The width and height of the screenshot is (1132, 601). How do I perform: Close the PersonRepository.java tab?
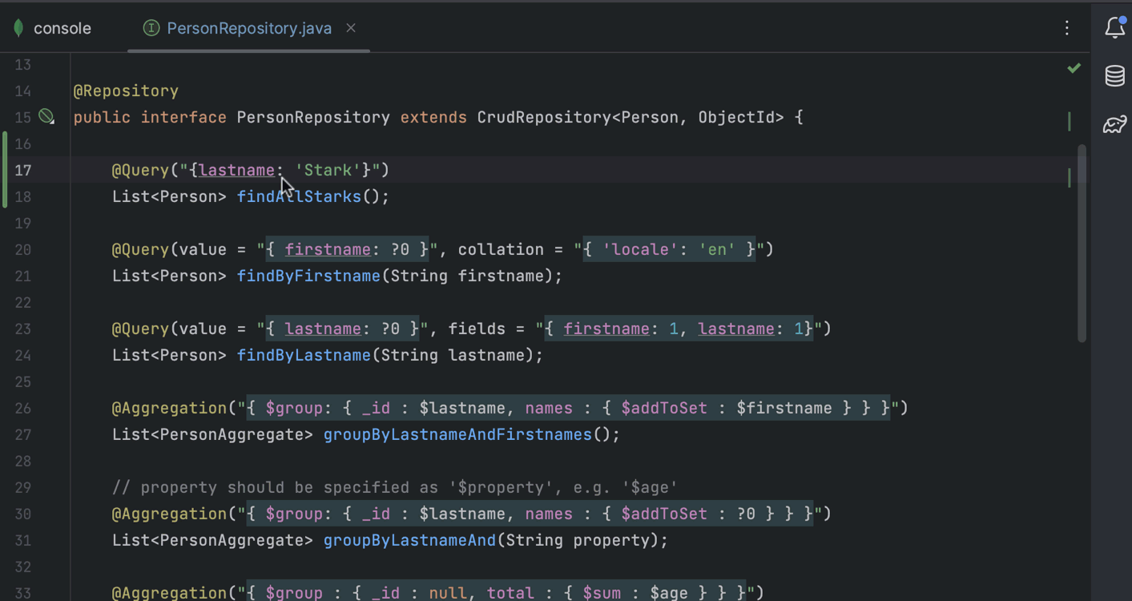351,28
